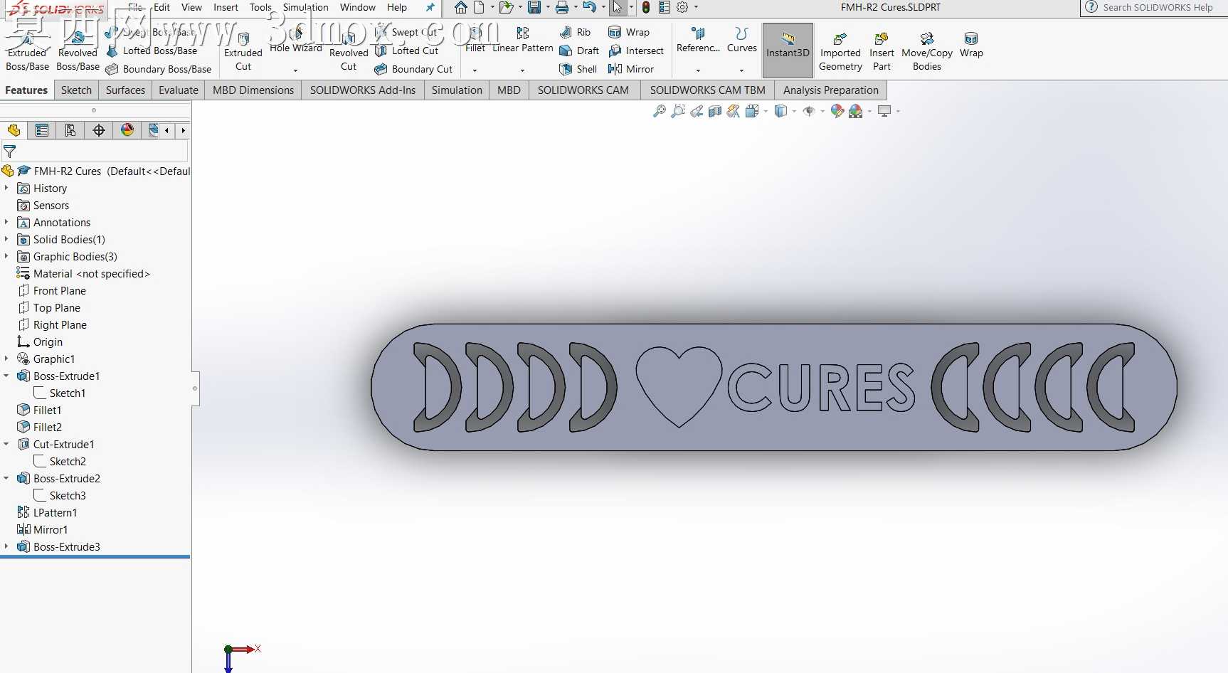
Task: Click the heart shape on the model
Action: coord(679,386)
